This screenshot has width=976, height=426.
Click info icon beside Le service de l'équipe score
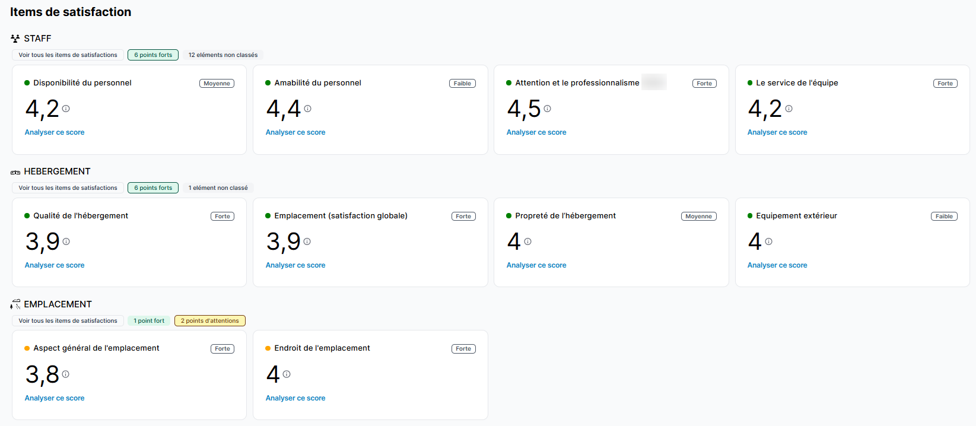789,109
